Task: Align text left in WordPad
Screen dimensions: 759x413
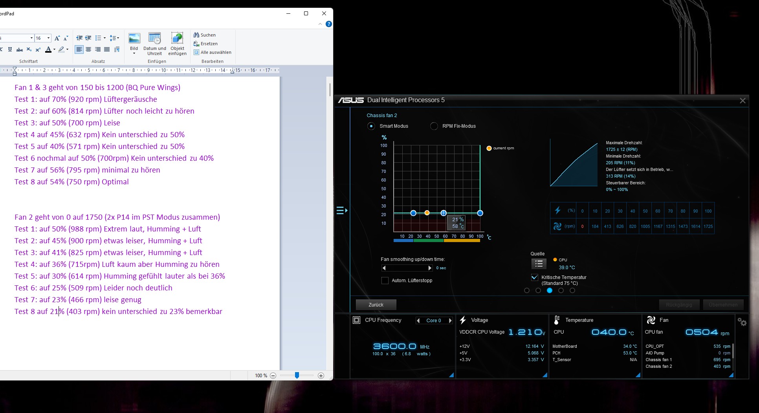Action: pyautogui.click(x=79, y=50)
